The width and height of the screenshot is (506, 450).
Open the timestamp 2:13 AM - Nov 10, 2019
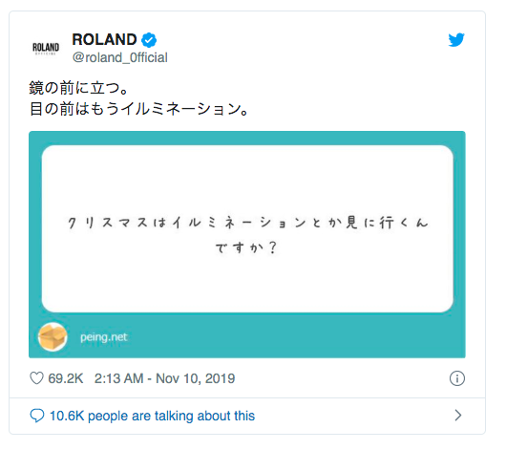(164, 378)
